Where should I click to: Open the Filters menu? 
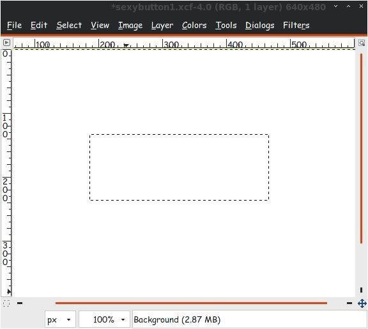click(296, 25)
